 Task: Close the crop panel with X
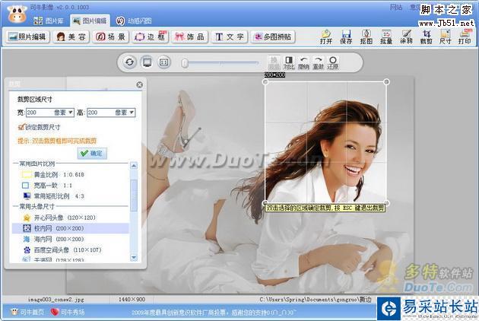pos(139,84)
